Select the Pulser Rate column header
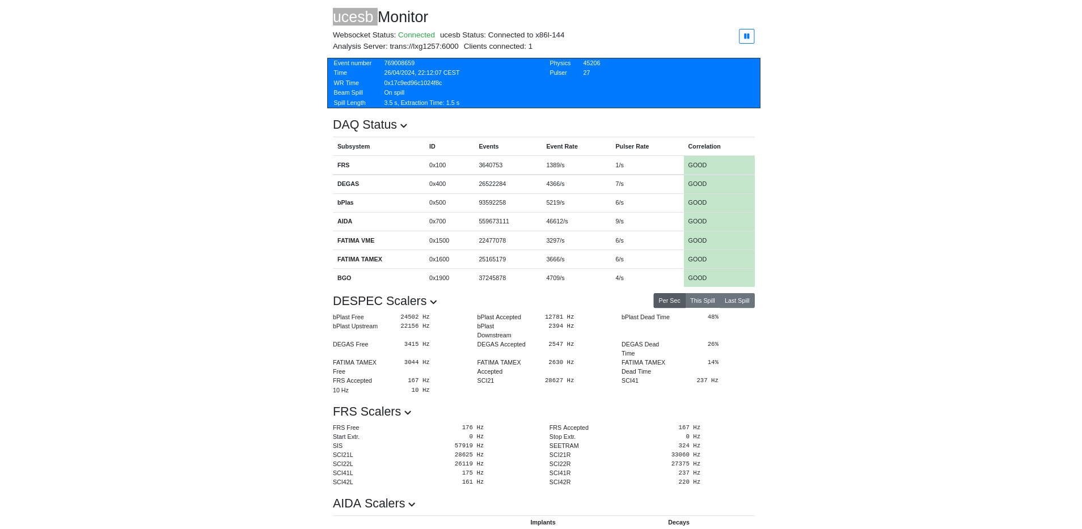 tap(632, 146)
